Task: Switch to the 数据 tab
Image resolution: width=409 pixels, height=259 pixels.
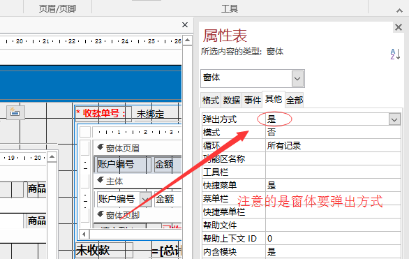Action: (232, 100)
